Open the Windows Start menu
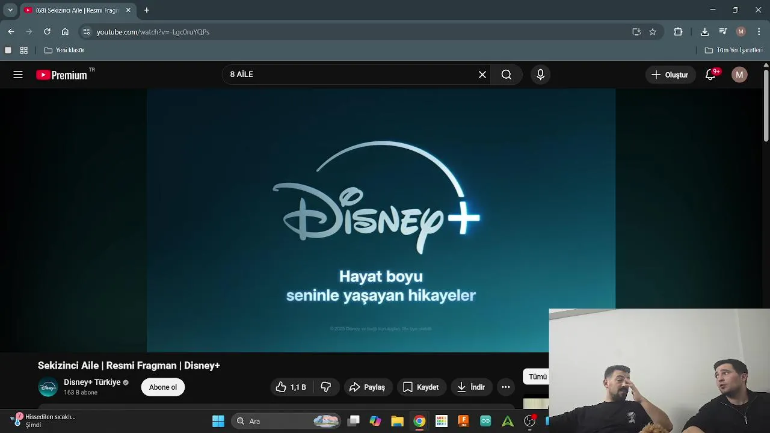Viewport: 770px width, 433px height. click(218, 421)
